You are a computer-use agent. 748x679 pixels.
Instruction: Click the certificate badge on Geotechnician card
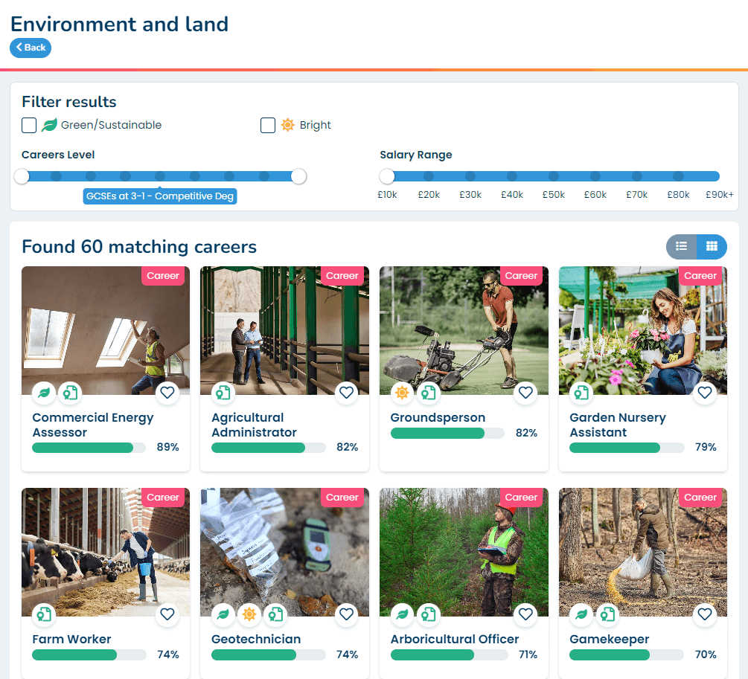tap(275, 614)
